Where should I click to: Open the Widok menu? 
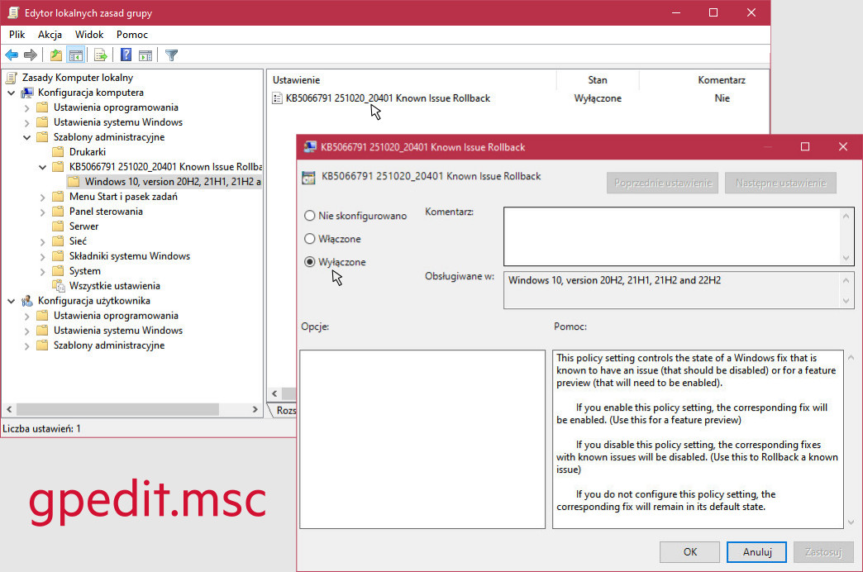(x=89, y=35)
